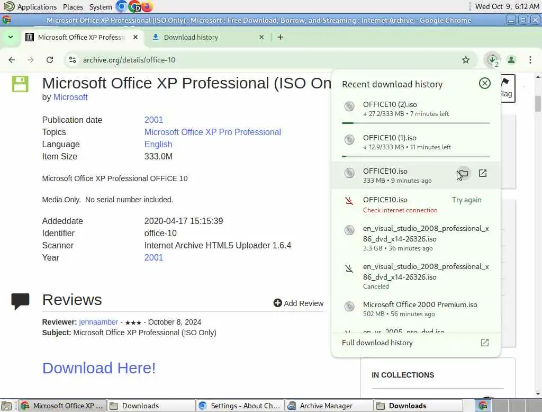Click the 2001 Year link
Viewport: 542px width, 412px height.
(153, 257)
